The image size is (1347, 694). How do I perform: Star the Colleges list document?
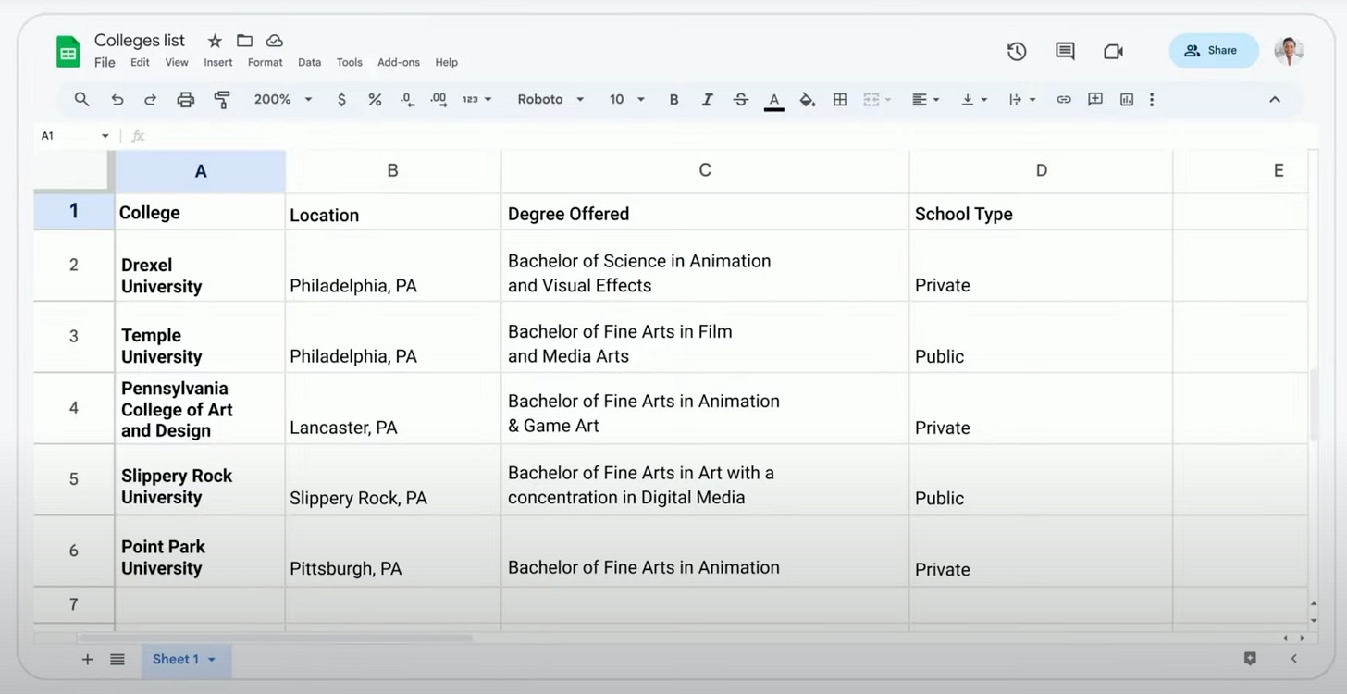coord(215,41)
